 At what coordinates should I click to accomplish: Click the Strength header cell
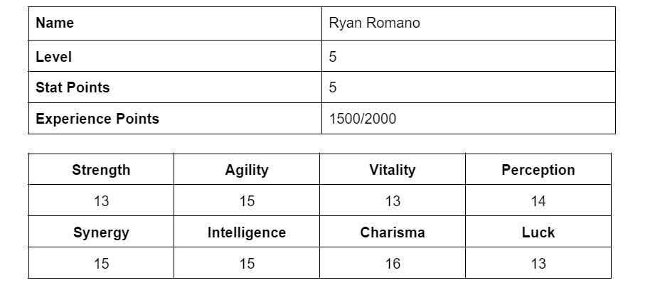pyautogui.click(x=101, y=169)
